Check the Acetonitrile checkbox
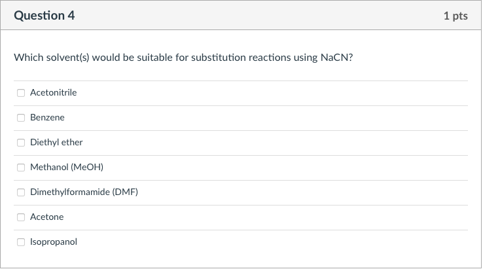Viewport: 483px width, 269px height. [21, 93]
